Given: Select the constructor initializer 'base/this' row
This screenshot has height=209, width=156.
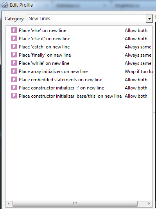Looking at the screenshot, I should point(79,96).
